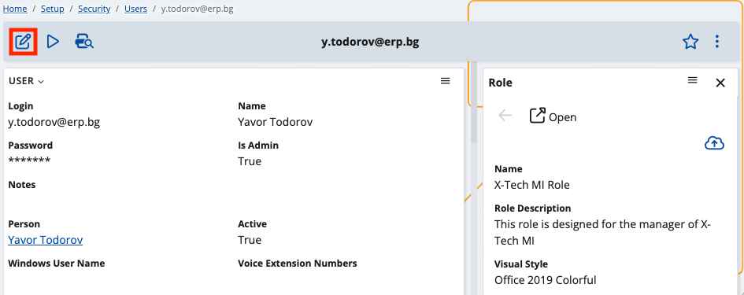744x295 pixels.
Task: Open the three-dot more options menu
Action: [x=717, y=42]
